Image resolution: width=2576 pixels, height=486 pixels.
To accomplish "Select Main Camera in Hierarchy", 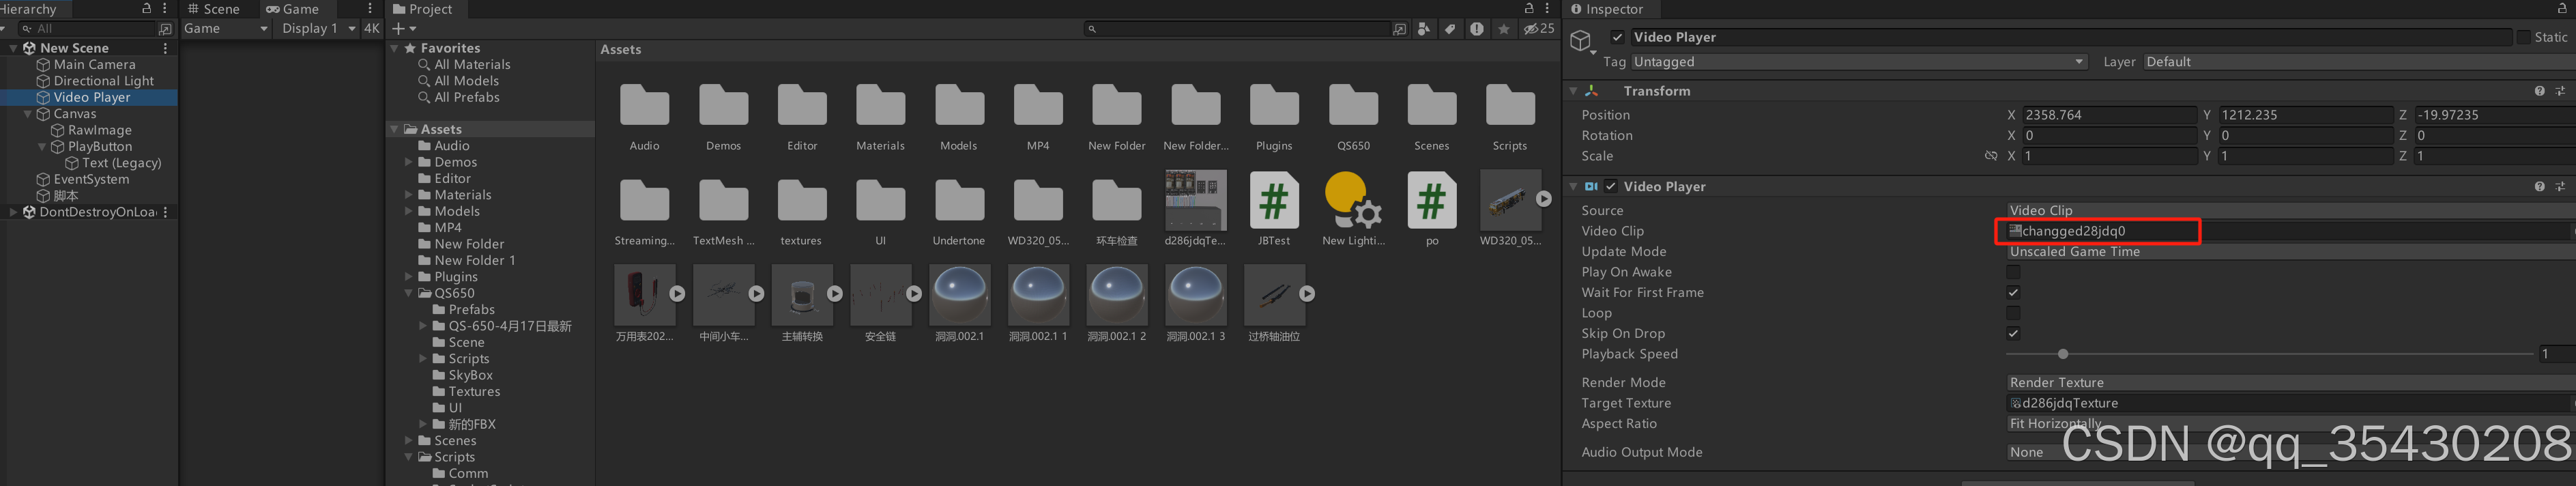I will [94, 65].
